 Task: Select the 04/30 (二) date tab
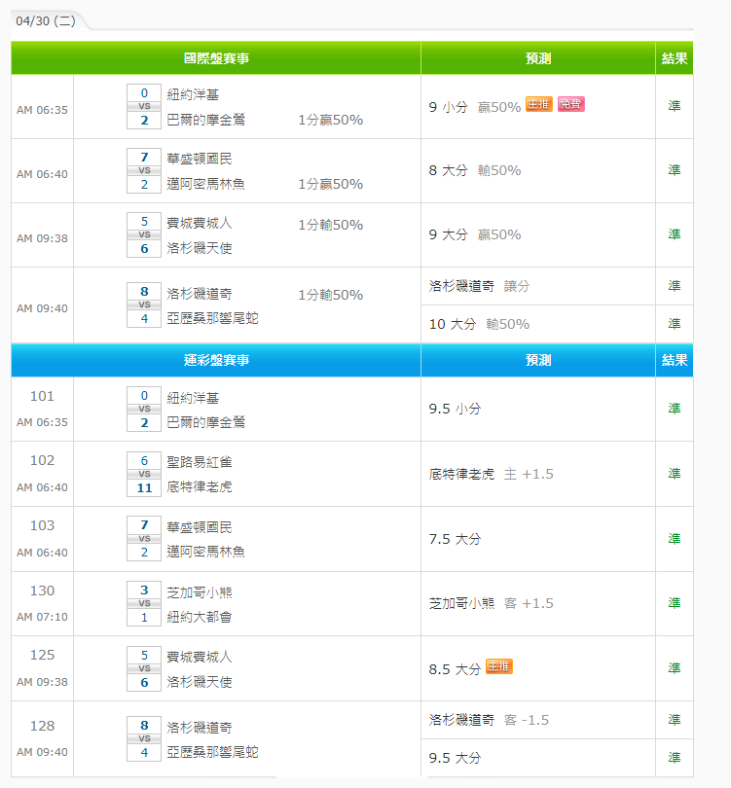[46, 21]
